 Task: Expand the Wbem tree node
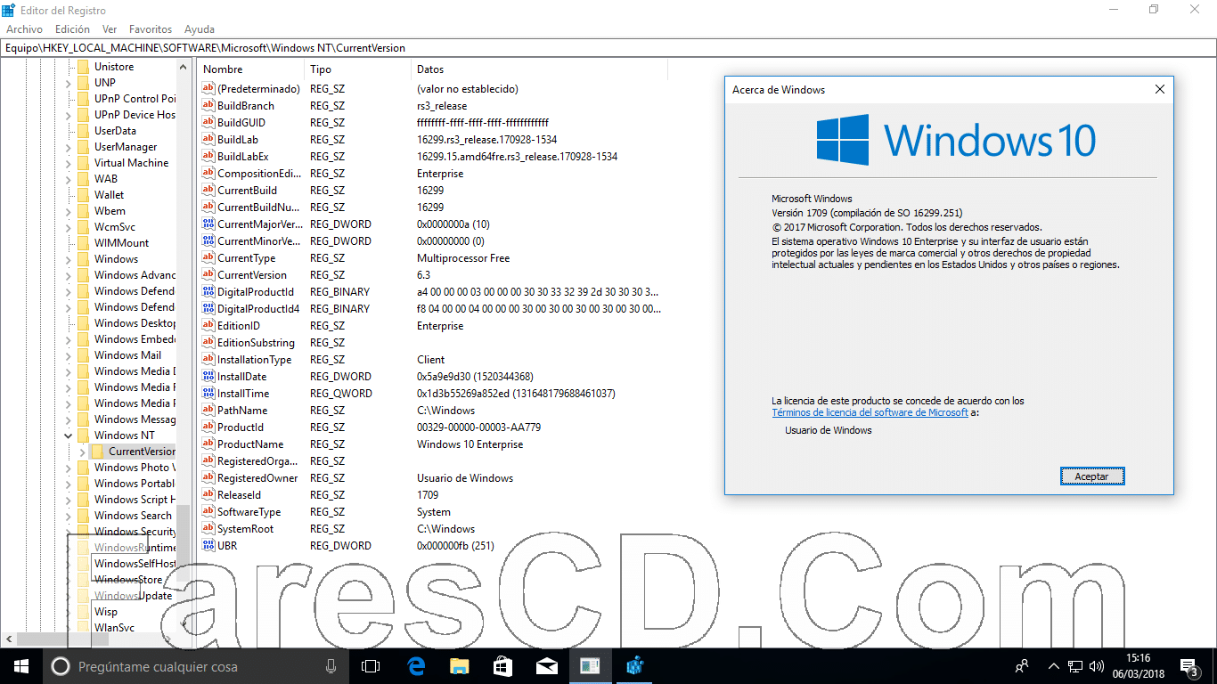click(69, 211)
